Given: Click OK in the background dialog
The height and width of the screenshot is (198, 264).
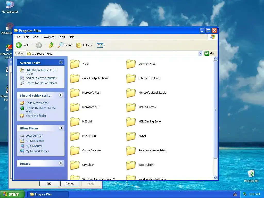Looking at the screenshot, I should click(x=49, y=184).
